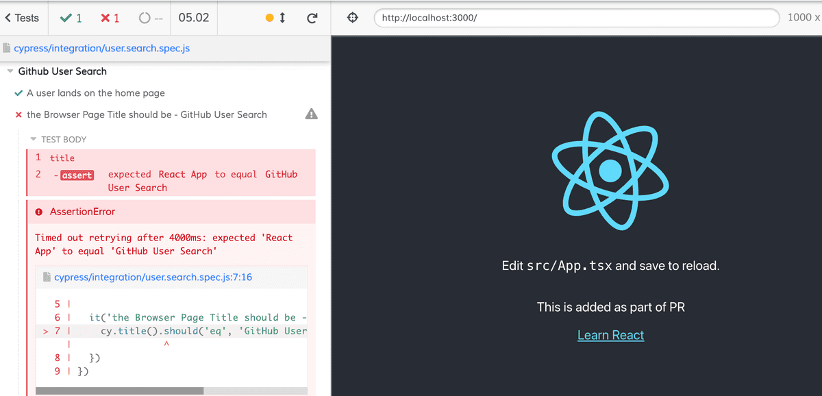Viewport: 822px width, 396px height.
Task: Click the reload tests icon
Action: 312,18
